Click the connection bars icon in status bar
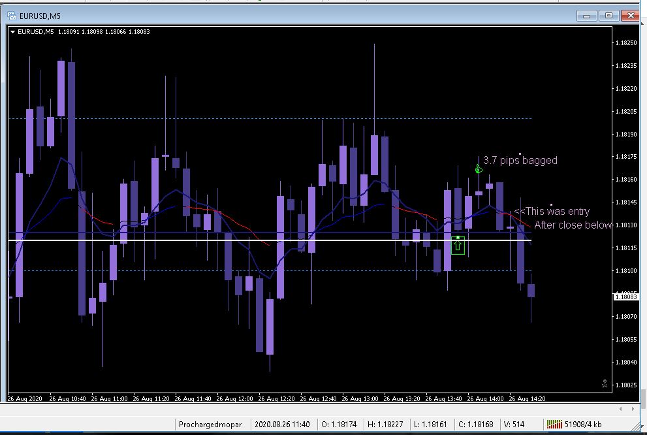The image size is (647, 435). point(554,425)
